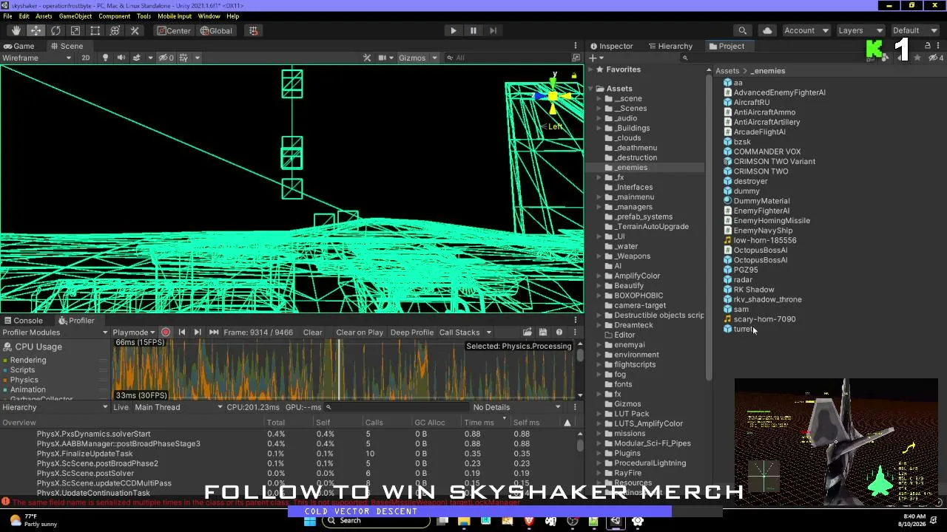This screenshot has height=532, width=947.
Task: Switch to the Console tab
Action: tap(24, 321)
